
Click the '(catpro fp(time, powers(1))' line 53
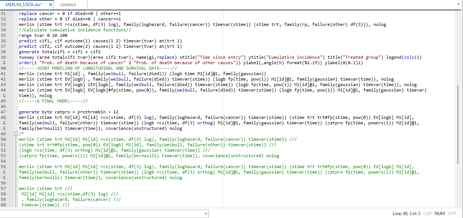149,156
